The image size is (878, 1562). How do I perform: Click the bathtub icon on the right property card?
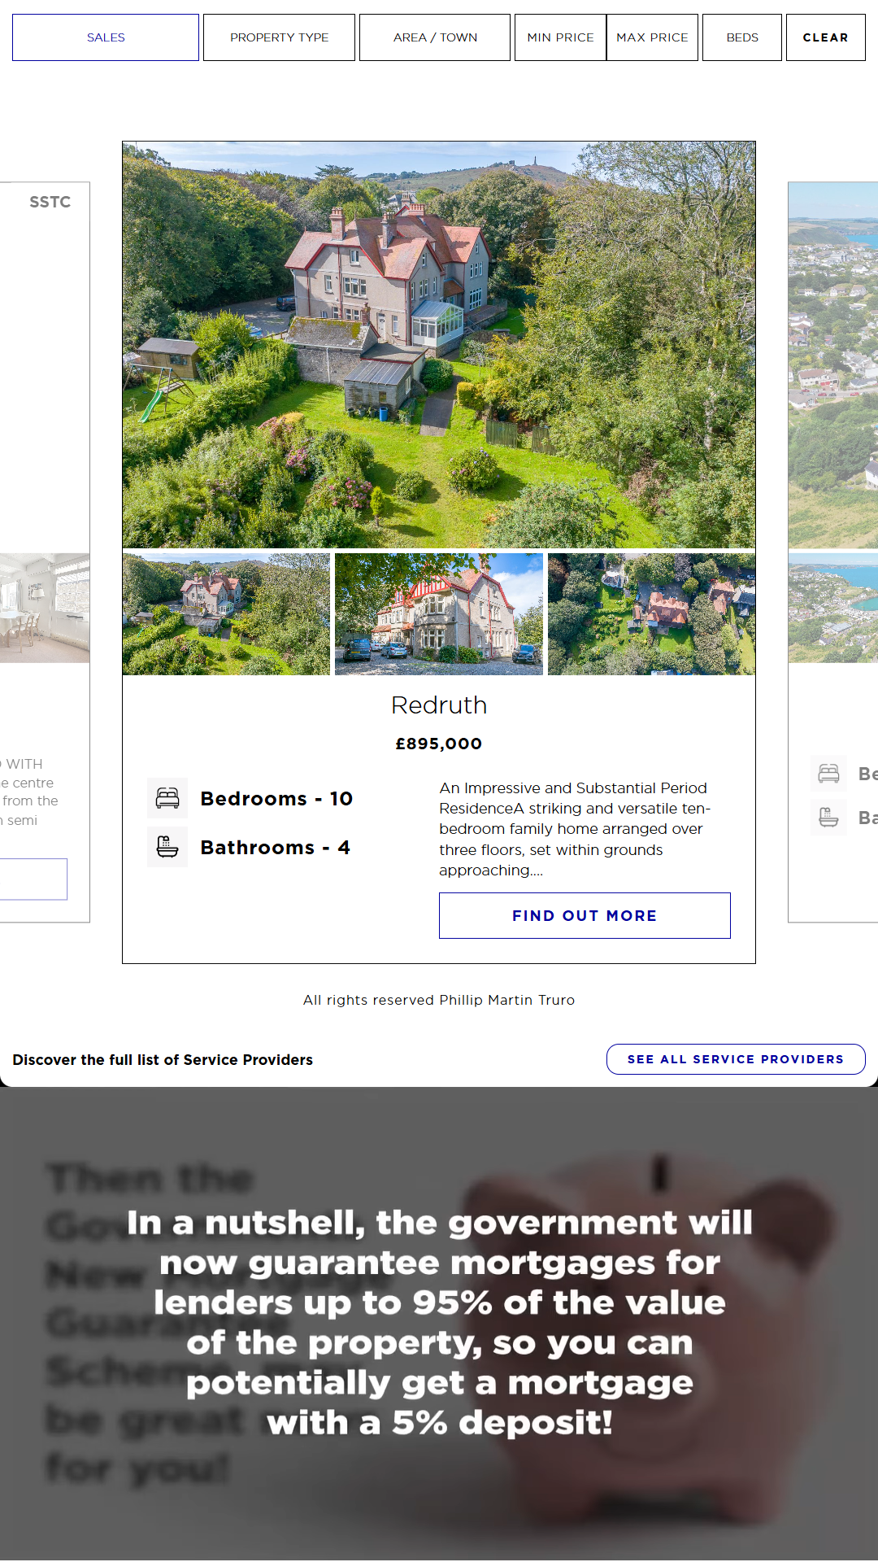tap(828, 817)
